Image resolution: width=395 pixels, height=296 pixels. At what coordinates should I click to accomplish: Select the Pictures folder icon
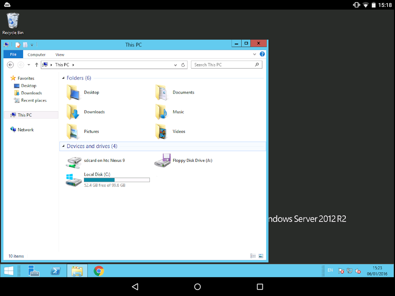72,131
